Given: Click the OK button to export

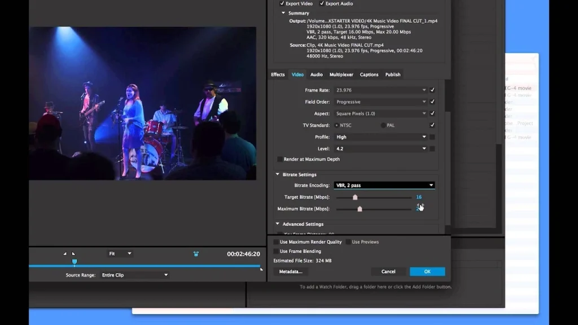Looking at the screenshot, I should click(427, 271).
